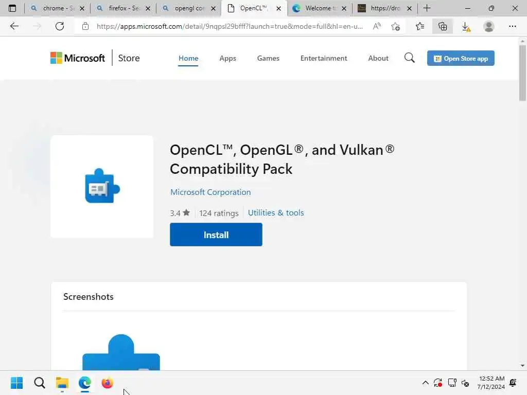Focus the address bar URL
527x395 pixels.
230,26
